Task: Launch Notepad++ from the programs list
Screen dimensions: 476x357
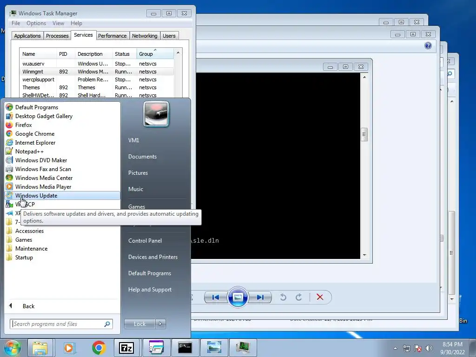Action: coord(29,151)
